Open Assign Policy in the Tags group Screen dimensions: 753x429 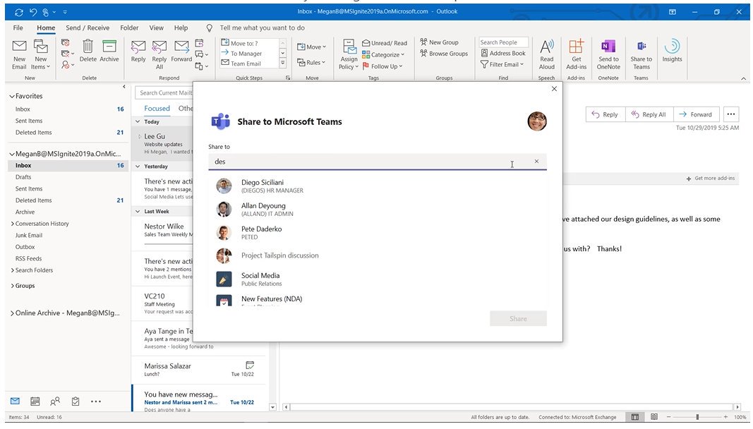[x=349, y=54]
